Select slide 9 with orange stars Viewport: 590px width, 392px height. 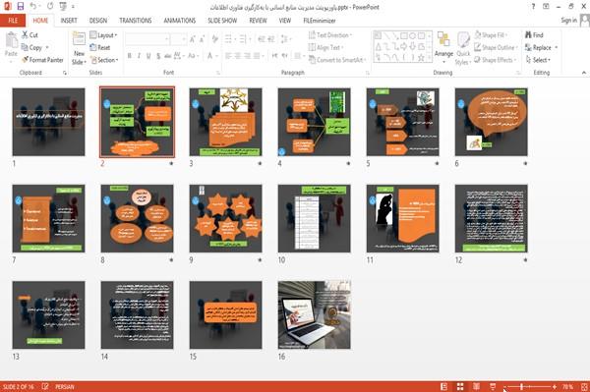coord(226,218)
